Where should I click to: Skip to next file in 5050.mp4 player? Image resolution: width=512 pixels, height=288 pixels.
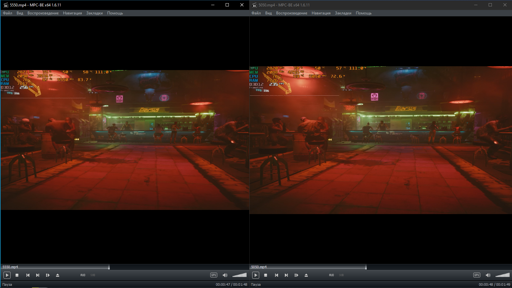[286, 275]
